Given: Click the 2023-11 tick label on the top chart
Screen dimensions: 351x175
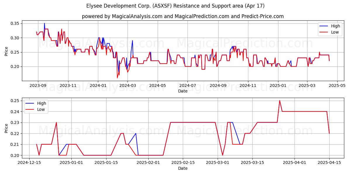Looking at the screenshot, I should coord(68,86).
